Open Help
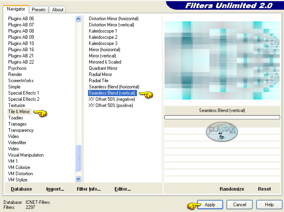Screen dimensions: 284x212 tap(269, 205)
